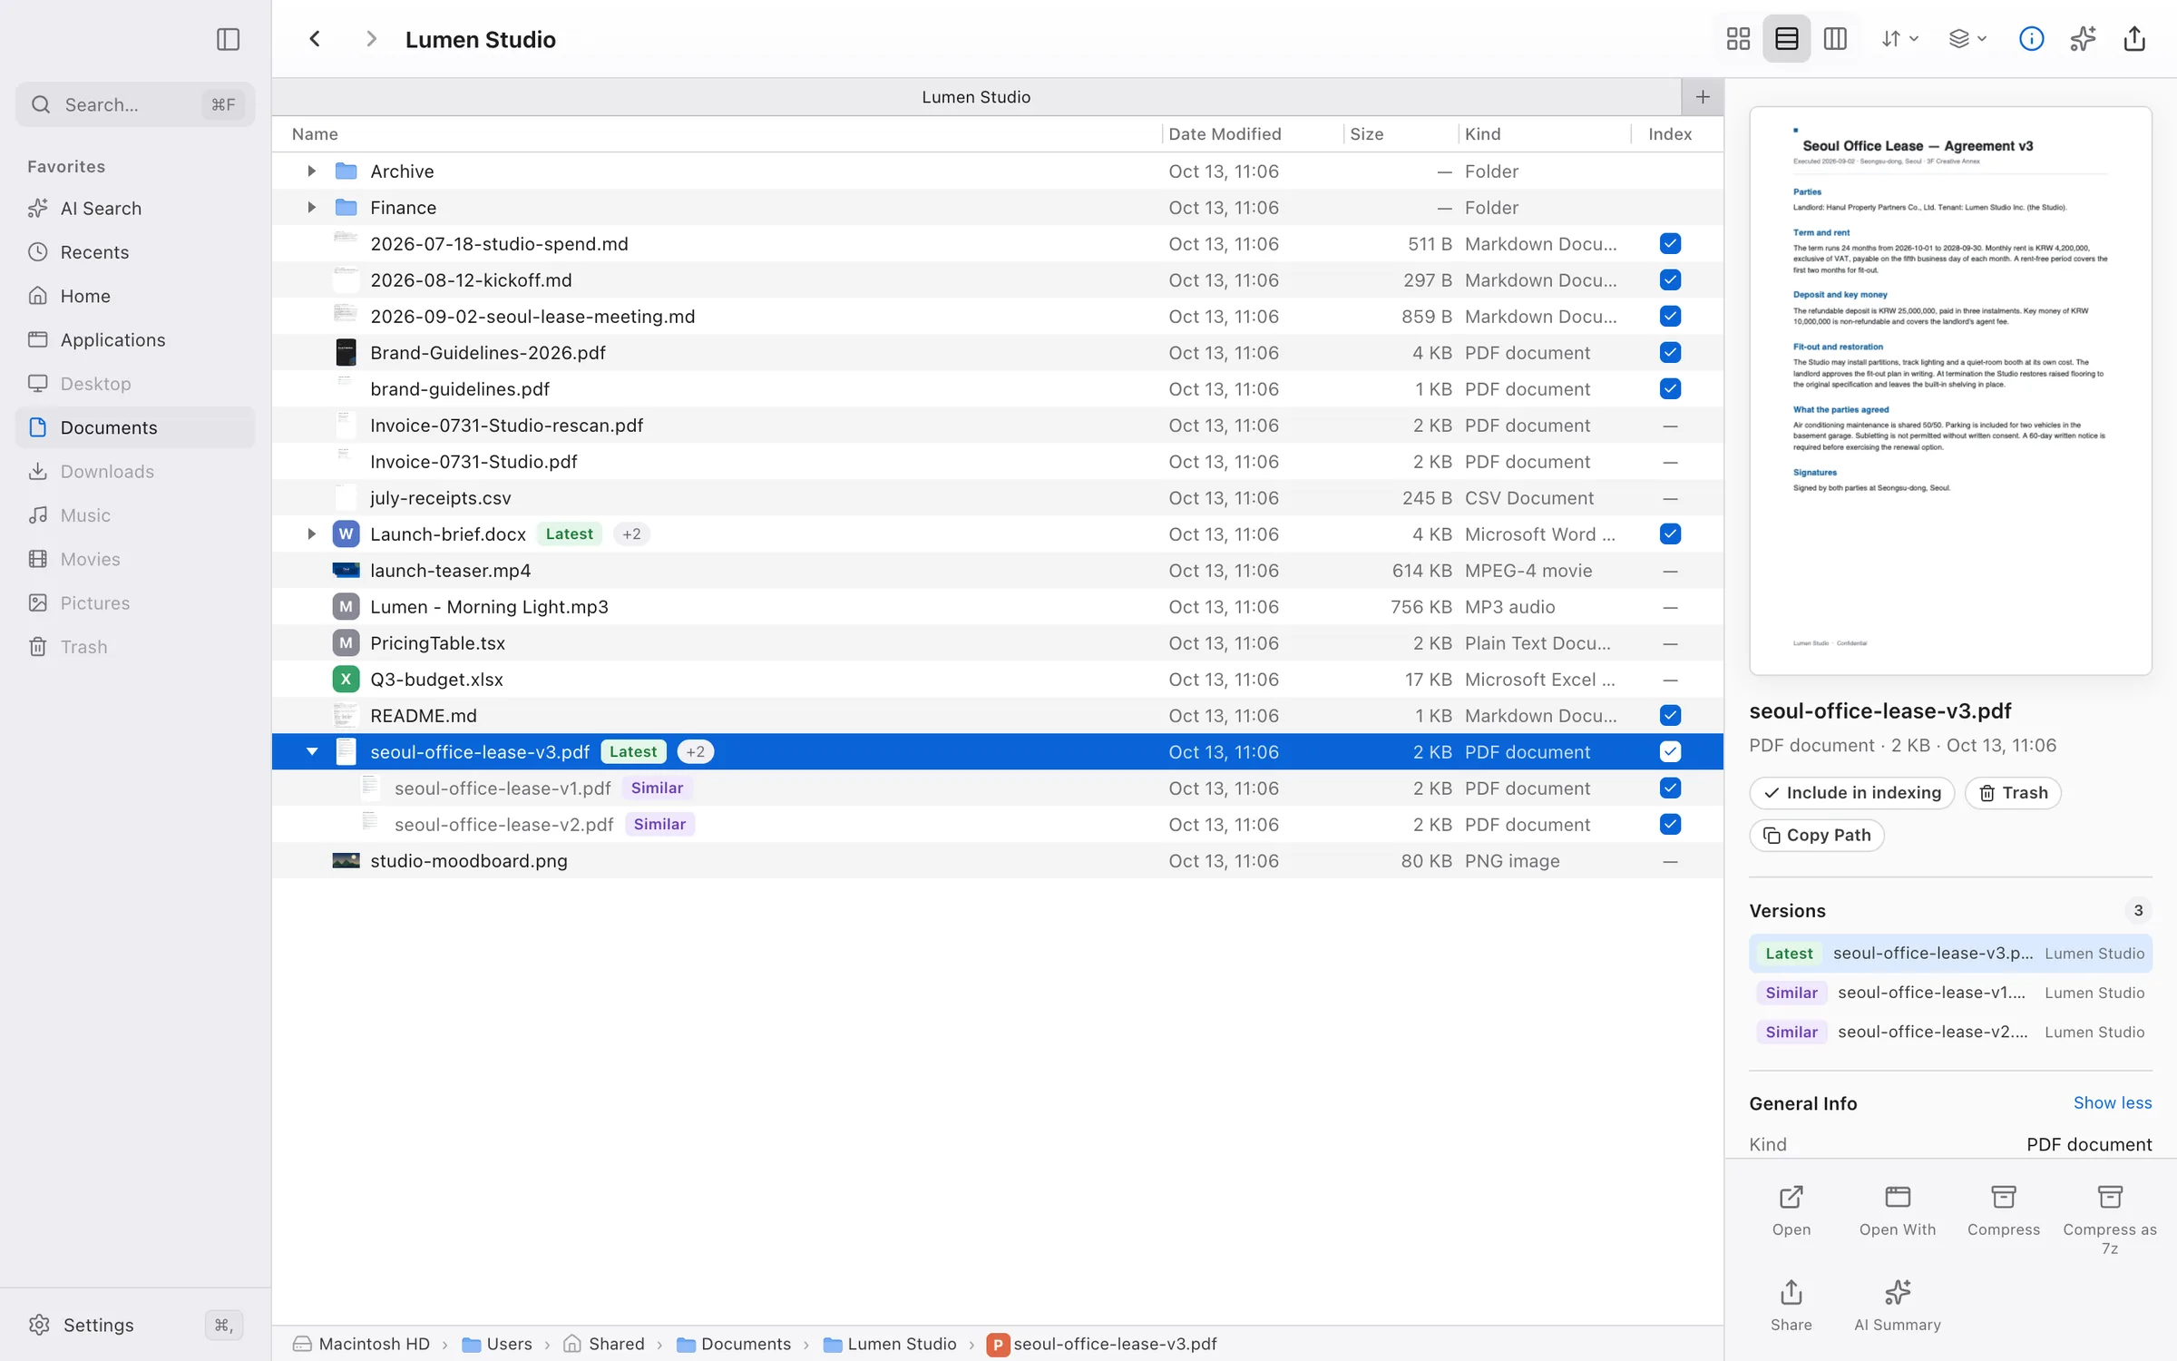
Task: Expand the Finance folder
Action: click(x=311, y=207)
